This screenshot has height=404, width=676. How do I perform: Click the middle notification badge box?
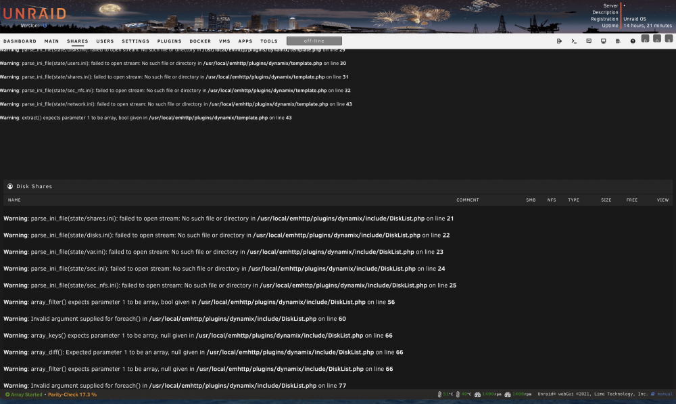pos(656,39)
